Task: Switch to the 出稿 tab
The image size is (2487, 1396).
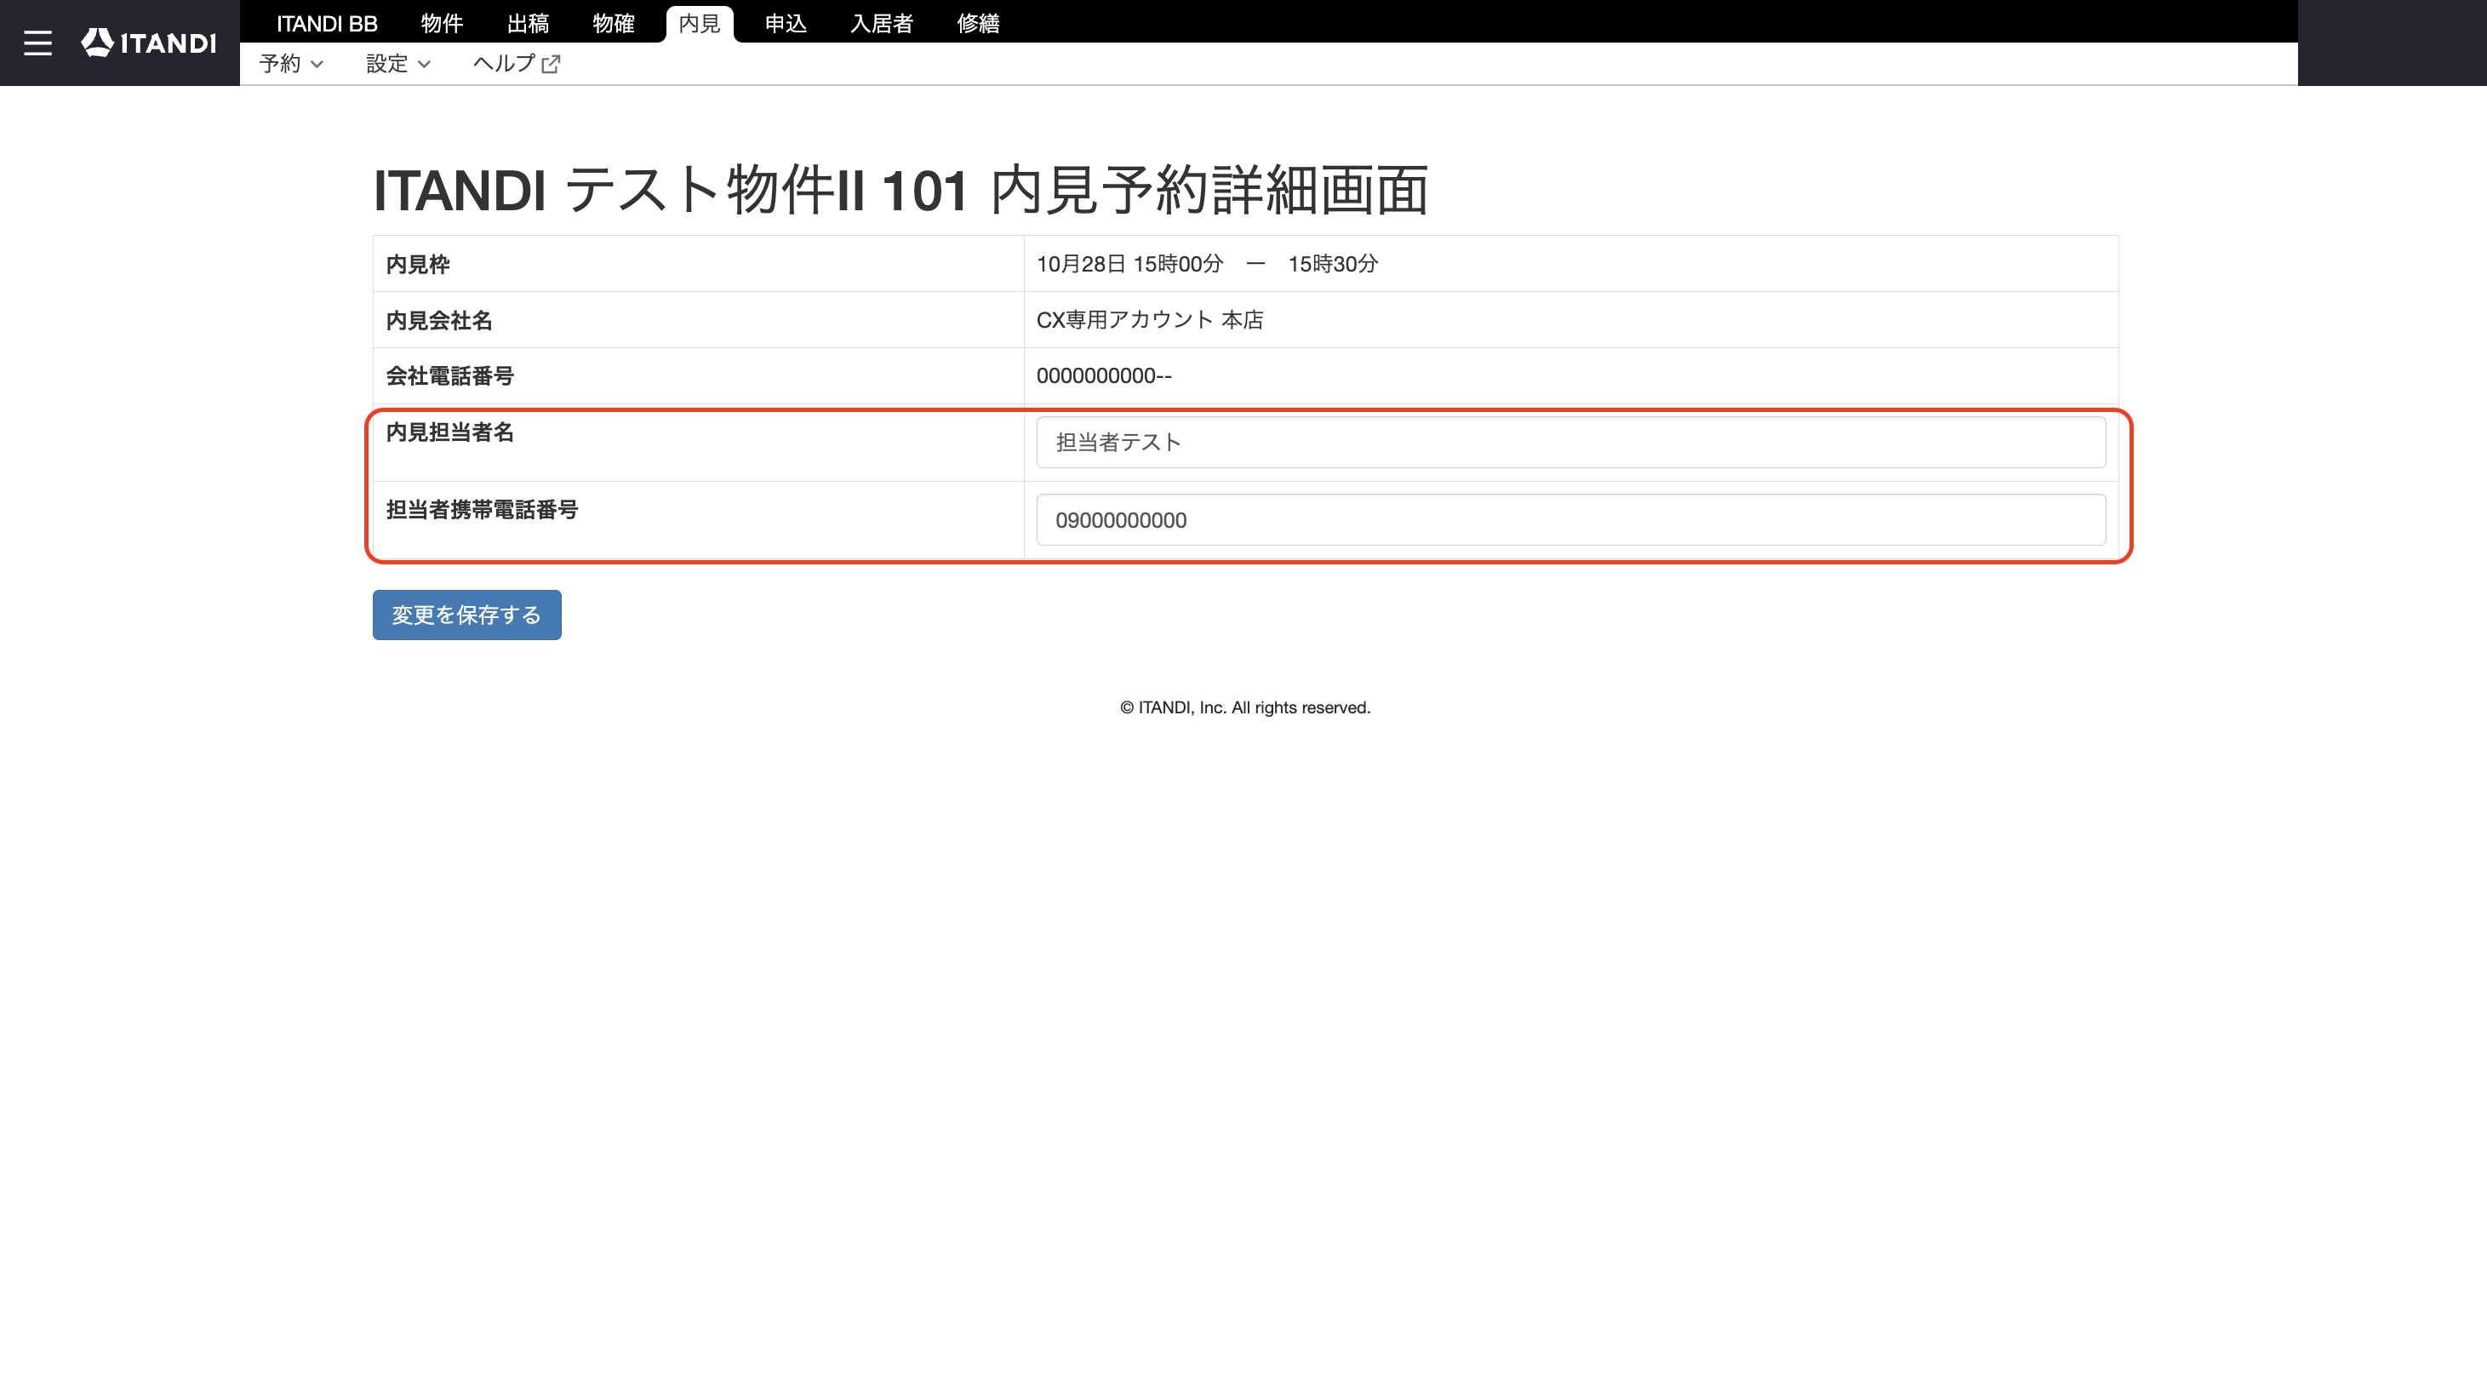Action: [x=528, y=23]
